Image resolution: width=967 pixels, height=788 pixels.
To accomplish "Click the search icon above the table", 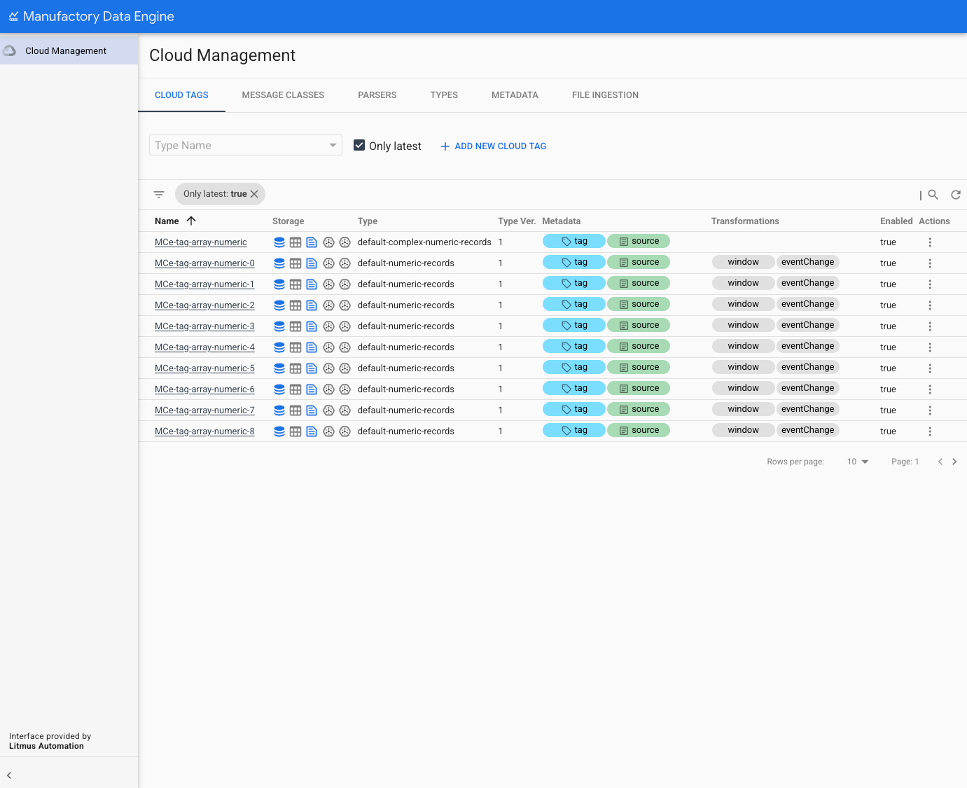I will 933,194.
